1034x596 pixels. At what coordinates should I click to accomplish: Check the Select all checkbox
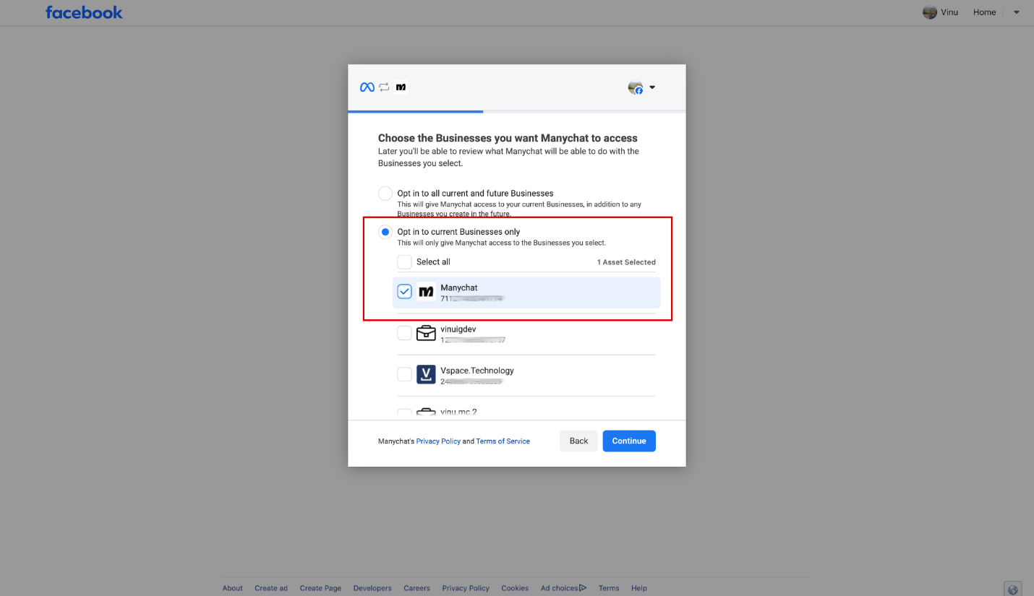pos(404,262)
